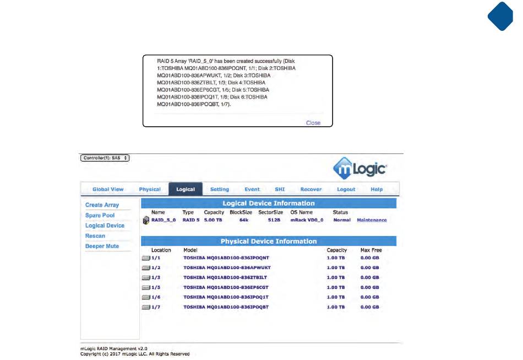This screenshot has height=360, width=523.
Task: Click location 1/6 in the physical device list
Action: [x=156, y=297]
